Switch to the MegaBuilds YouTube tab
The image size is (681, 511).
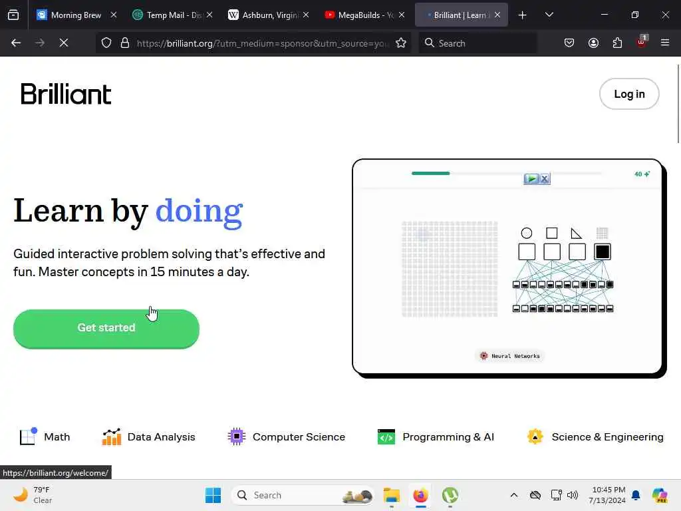[x=365, y=15]
